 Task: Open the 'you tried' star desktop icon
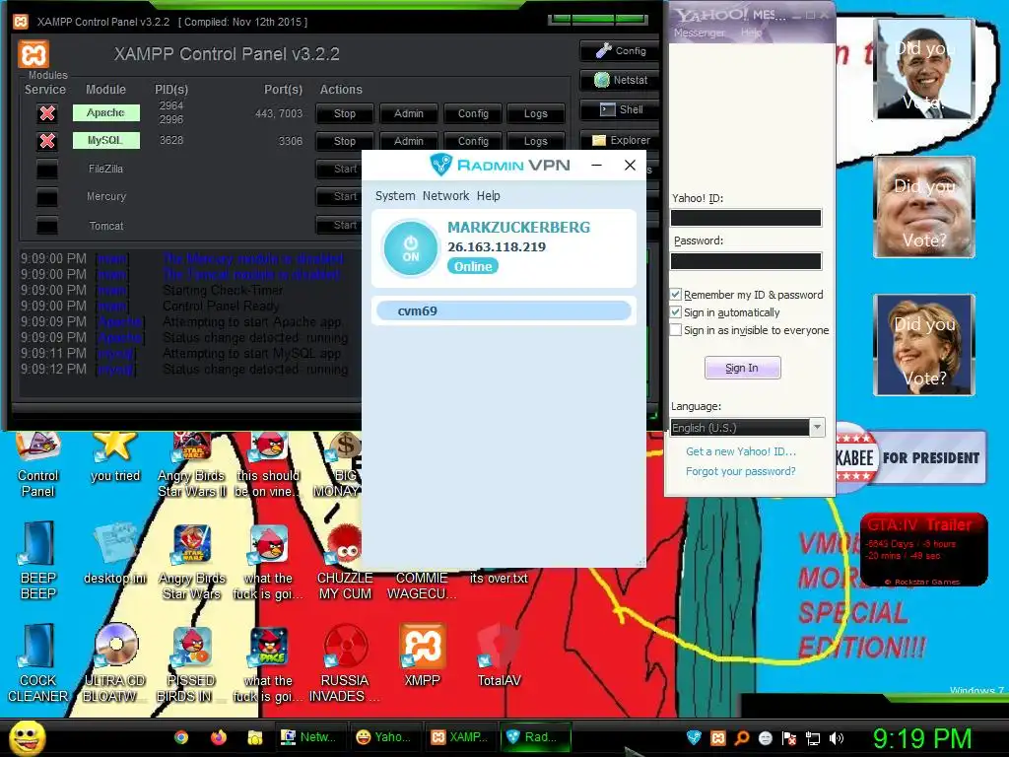tap(114, 458)
